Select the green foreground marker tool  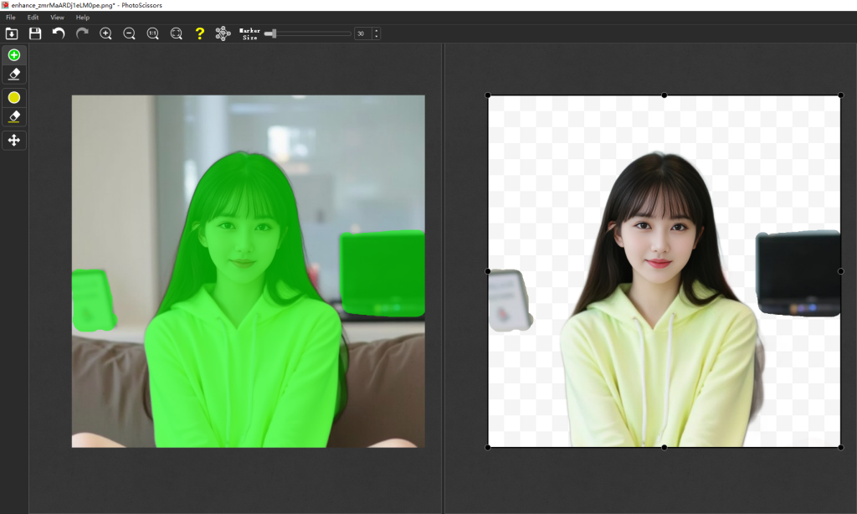pyautogui.click(x=13, y=54)
